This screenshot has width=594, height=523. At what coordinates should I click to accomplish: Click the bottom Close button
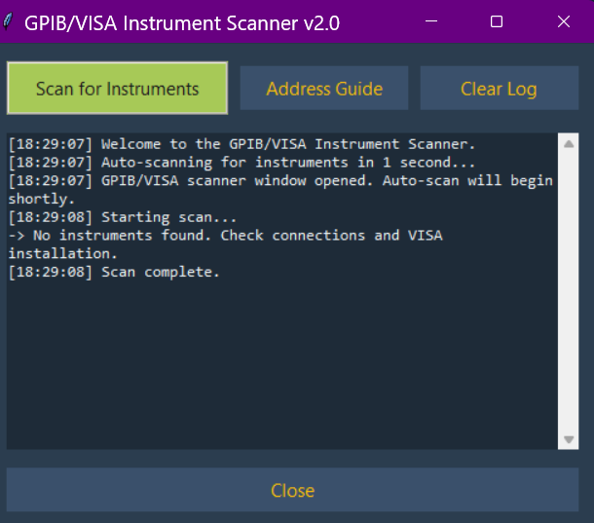point(293,490)
